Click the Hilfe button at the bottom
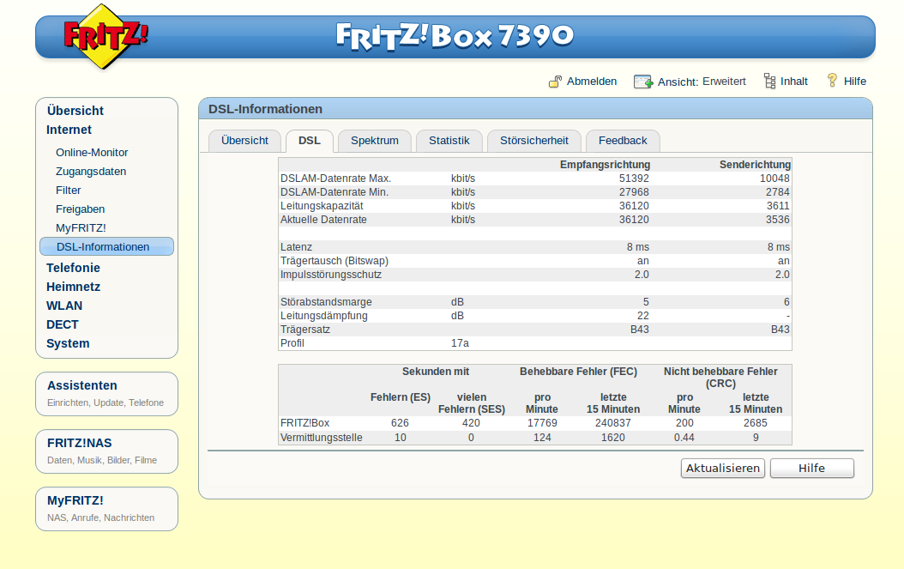Viewport: 904px width, 569px height. (811, 468)
